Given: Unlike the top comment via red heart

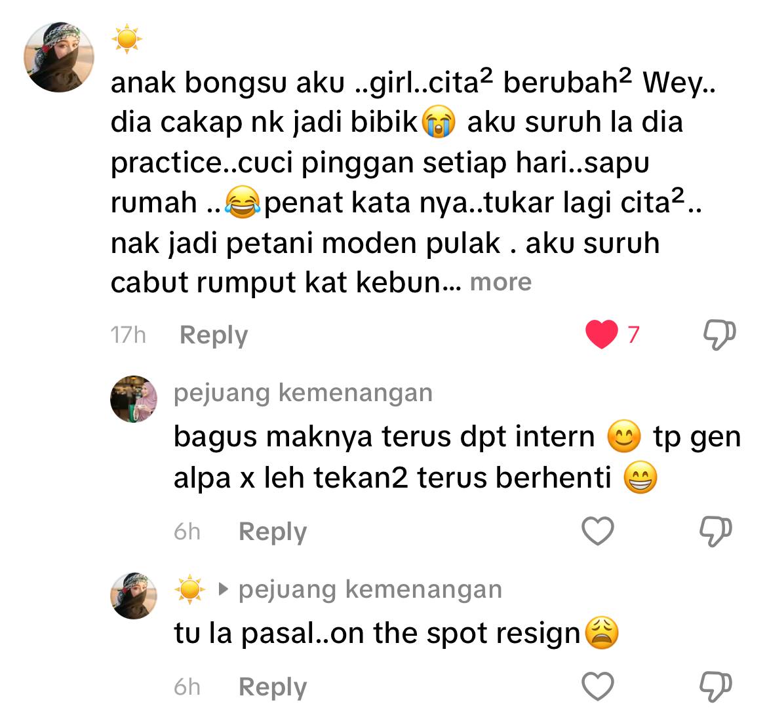Looking at the screenshot, I should (x=602, y=334).
